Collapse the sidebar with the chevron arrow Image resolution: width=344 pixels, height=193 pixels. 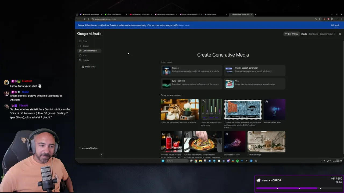[101, 155]
